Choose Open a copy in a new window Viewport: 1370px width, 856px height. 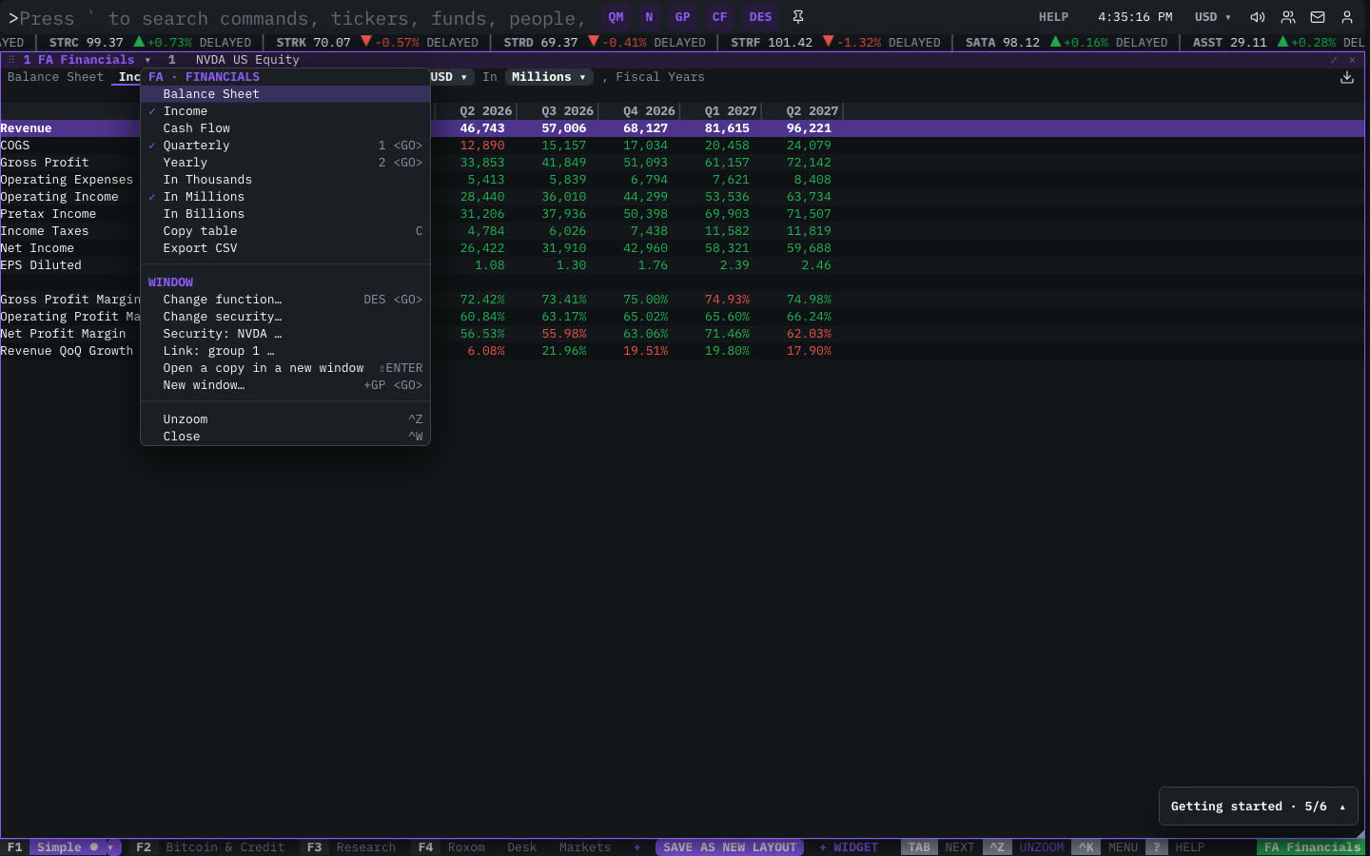click(x=285, y=368)
